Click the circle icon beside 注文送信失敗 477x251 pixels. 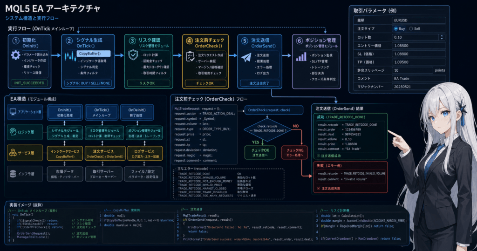(x=319, y=188)
